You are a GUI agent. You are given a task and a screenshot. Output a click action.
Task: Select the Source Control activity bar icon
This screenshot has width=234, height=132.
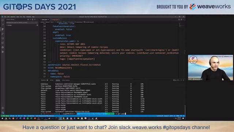[x=3, y=29]
